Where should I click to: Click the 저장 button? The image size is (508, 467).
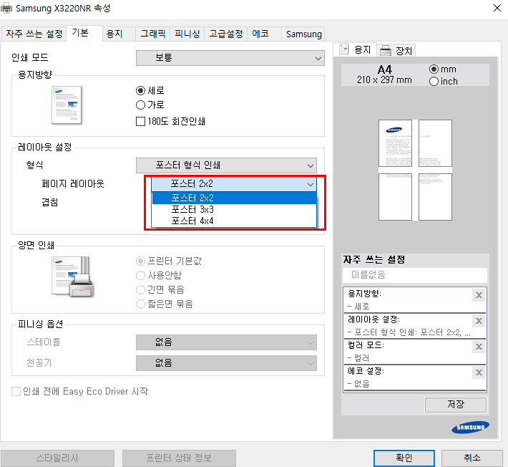click(456, 405)
